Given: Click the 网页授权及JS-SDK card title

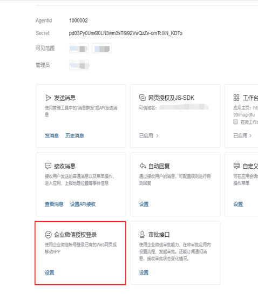Looking at the screenshot, I should tap(171, 98).
